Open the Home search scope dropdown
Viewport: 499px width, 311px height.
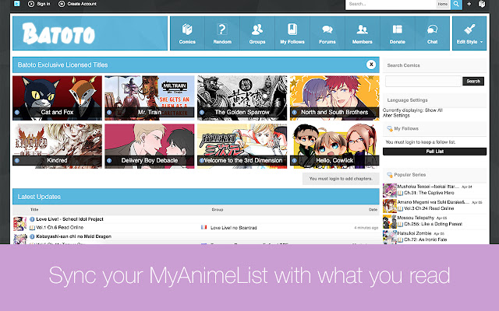pos(443,4)
